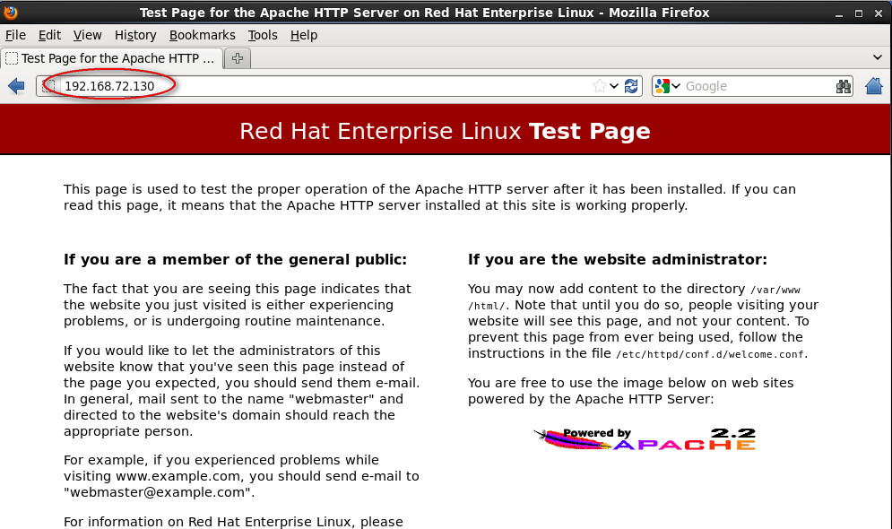The image size is (892, 529).
Task: Open the File menu
Action: (15, 35)
